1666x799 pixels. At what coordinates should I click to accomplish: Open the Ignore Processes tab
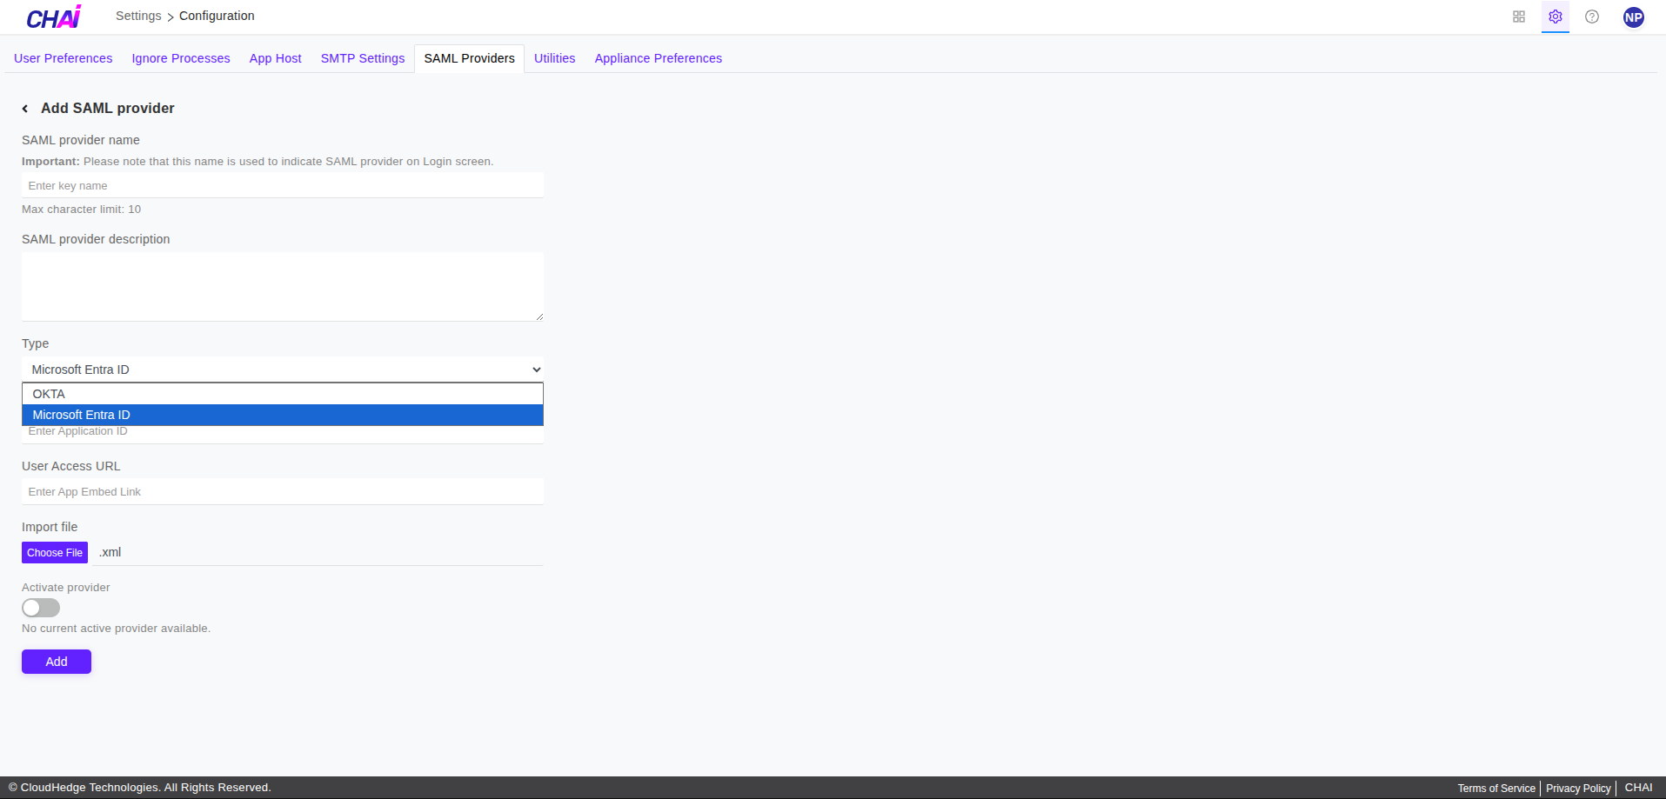point(180,58)
